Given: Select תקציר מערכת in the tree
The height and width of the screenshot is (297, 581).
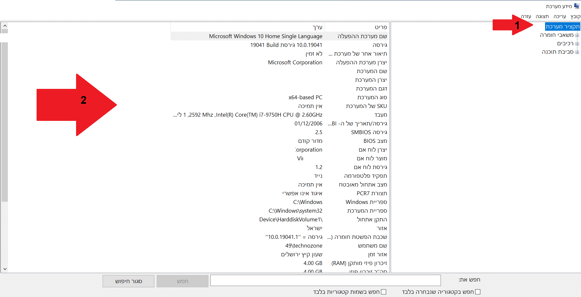Looking at the screenshot, I should click(562, 27).
